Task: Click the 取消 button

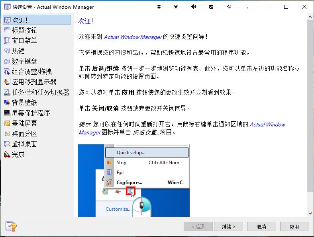Action: coord(261,227)
